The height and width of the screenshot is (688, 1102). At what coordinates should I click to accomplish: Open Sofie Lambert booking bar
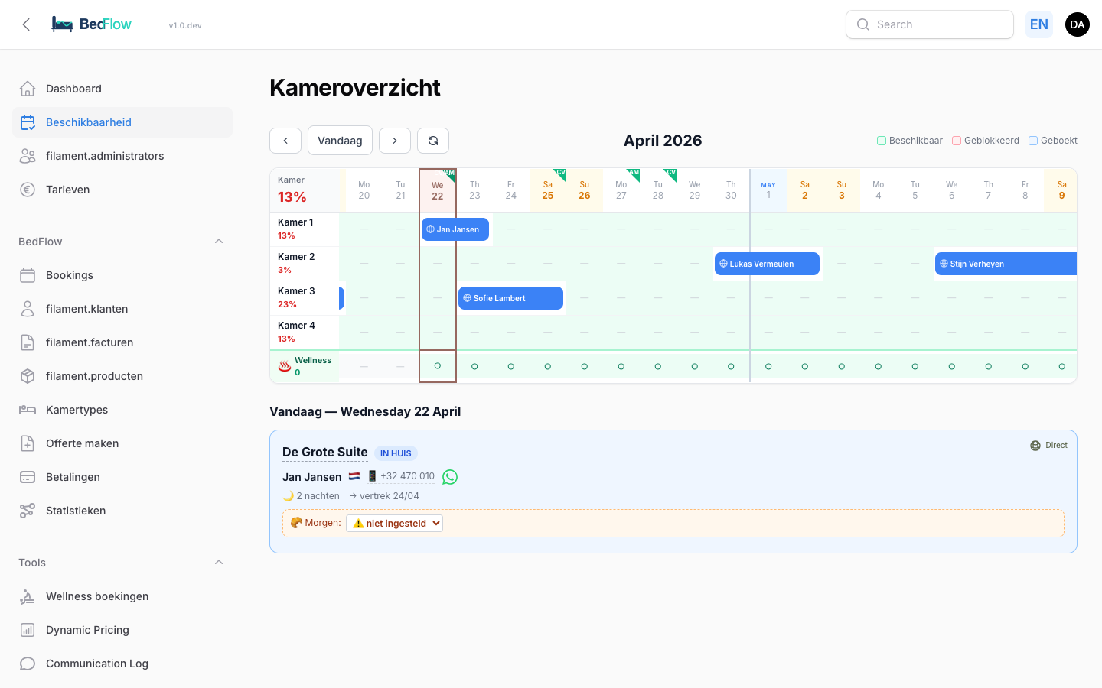click(x=510, y=298)
